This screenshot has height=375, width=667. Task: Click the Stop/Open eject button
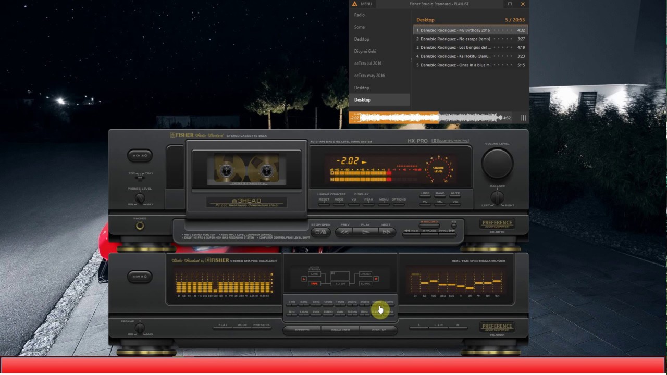[320, 232]
